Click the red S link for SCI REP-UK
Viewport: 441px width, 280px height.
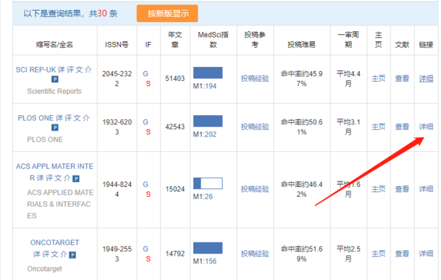tap(148, 84)
